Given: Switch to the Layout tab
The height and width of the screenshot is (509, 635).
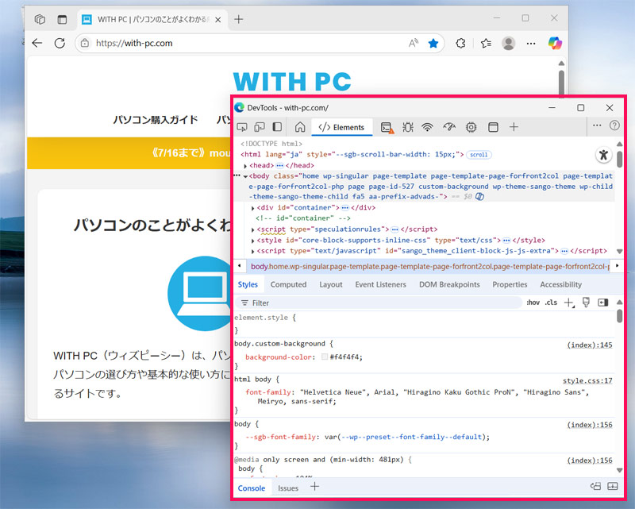Looking at the screenshot, I should coord(331,284).
